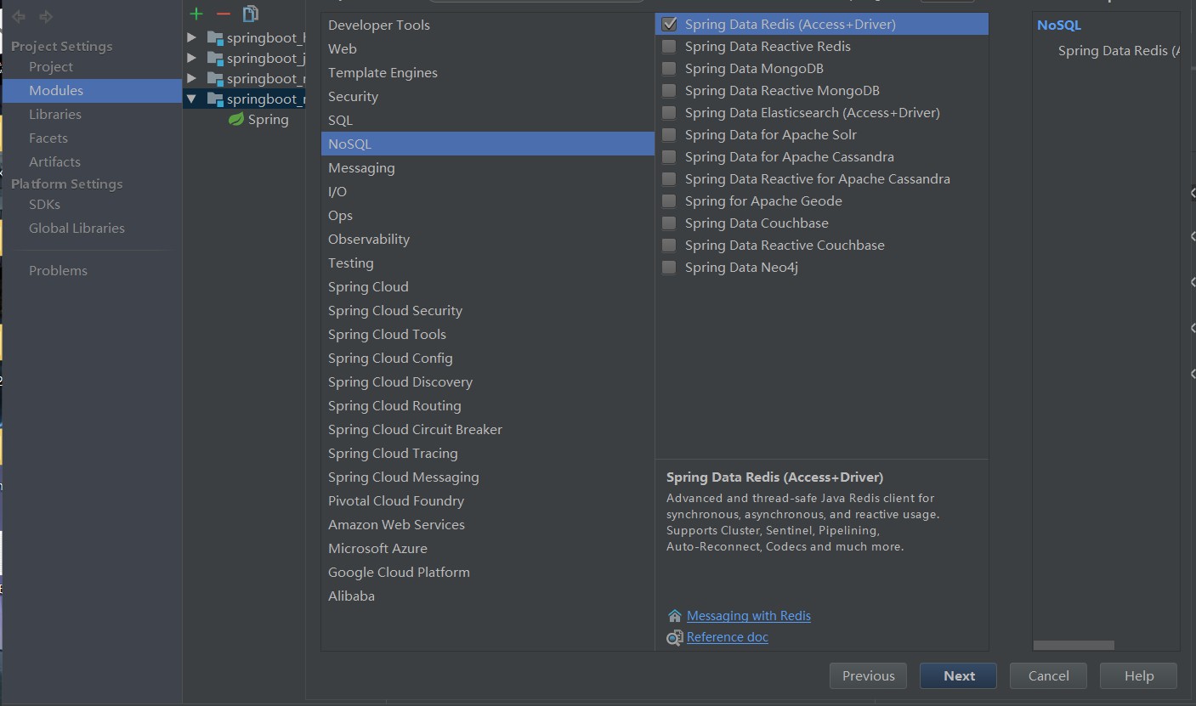This screenshot has height=706, width=1196.
Task: Open the Messaging with Redis link
Action: coord(749,616)
